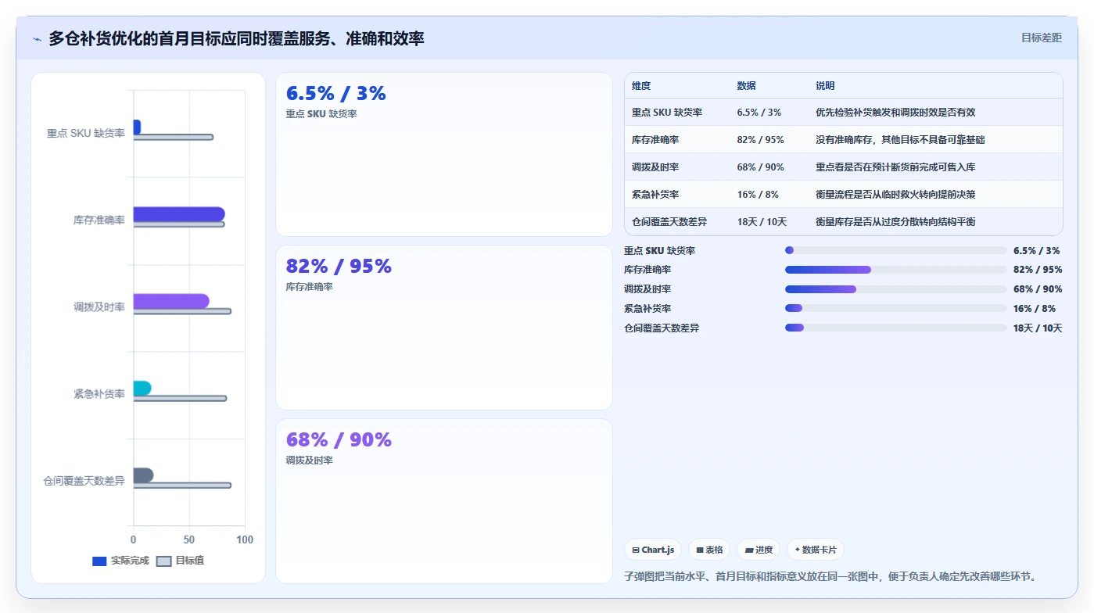This screenshot has width=1094, height=613.
Task: Click the 仓间覆盖天数差异 grey actual bar
Action: click(143, 475)
